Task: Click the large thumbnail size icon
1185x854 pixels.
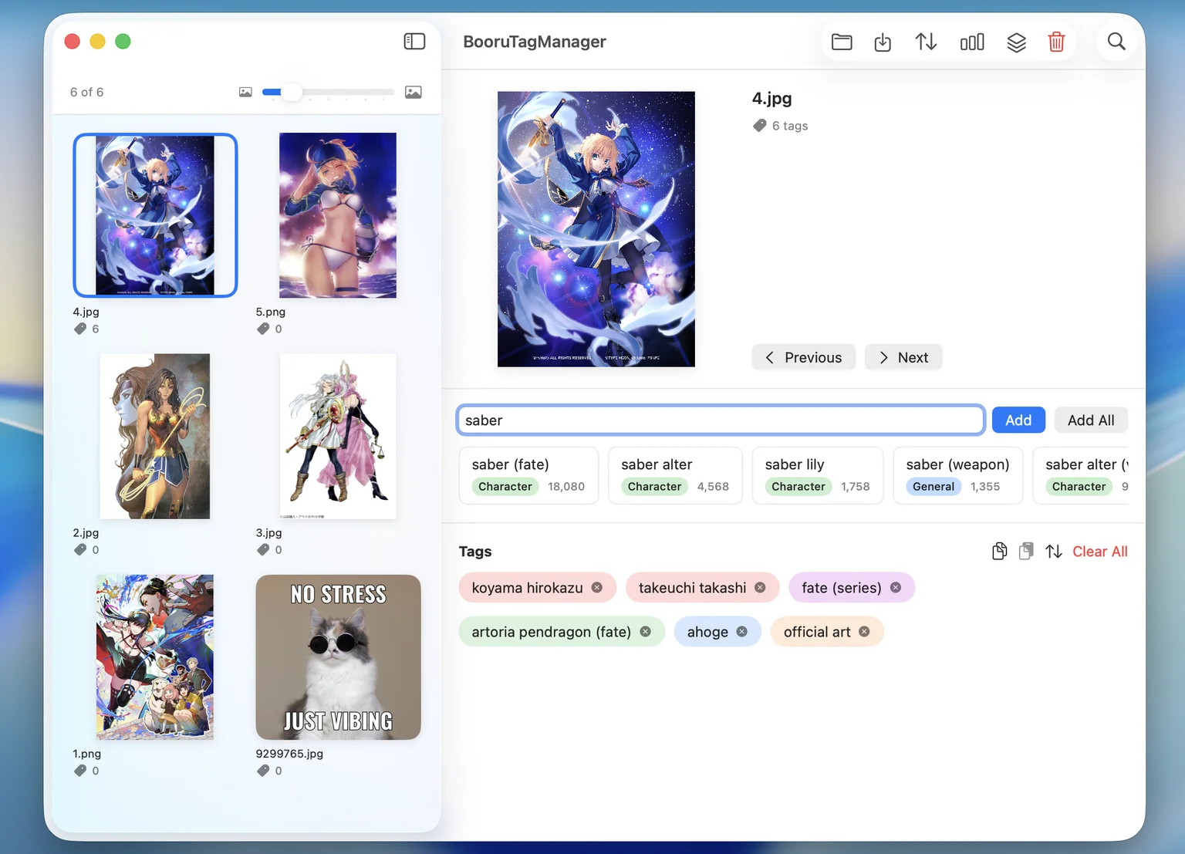Action: point(414,93)
